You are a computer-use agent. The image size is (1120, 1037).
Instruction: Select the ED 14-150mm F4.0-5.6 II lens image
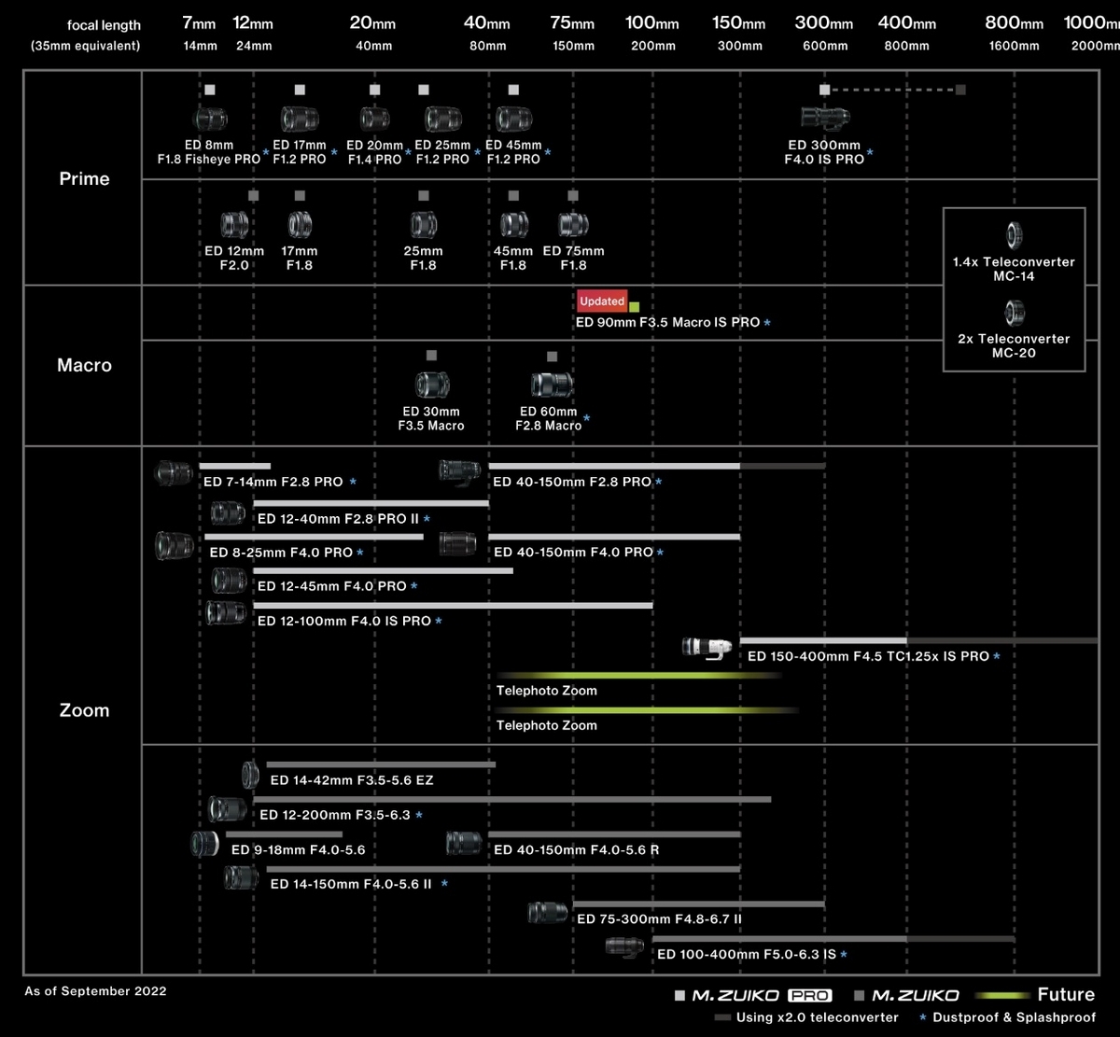click(x=241, y=877)
